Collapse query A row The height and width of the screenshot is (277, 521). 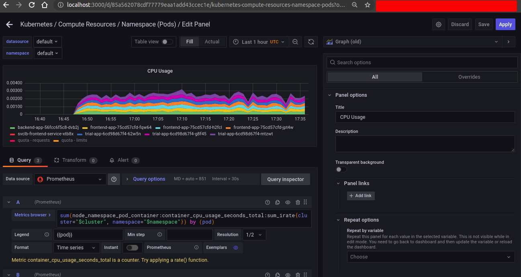click(x=8, y=202)
